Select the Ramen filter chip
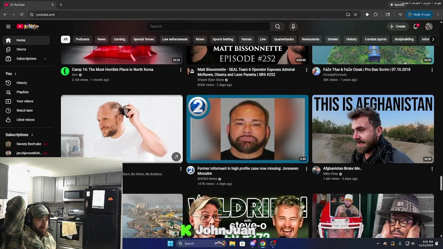 coord(246,39)
